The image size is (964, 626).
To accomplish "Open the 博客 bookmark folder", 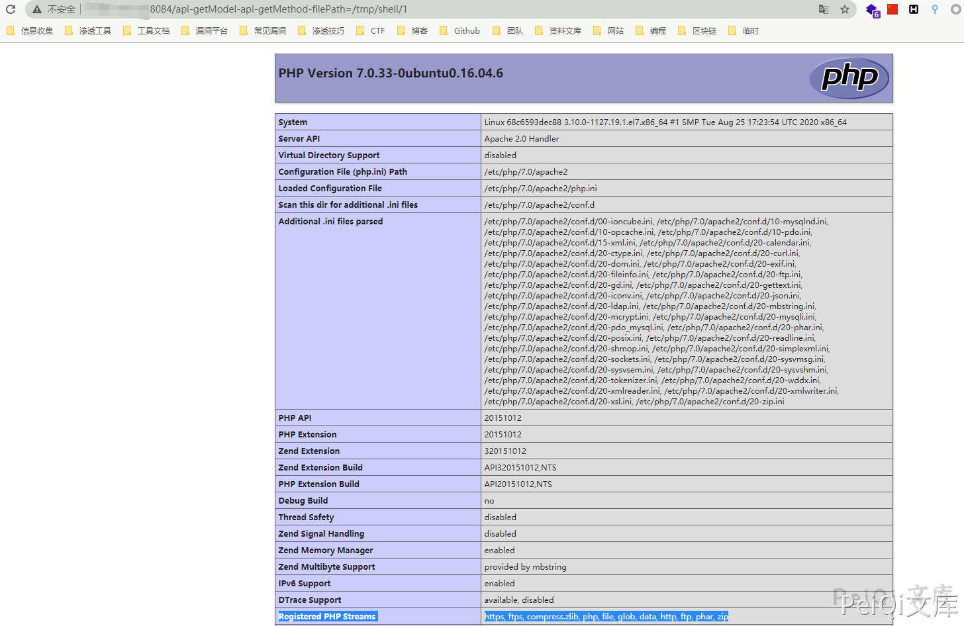I will pyautogui.click(x=413, y=31).
